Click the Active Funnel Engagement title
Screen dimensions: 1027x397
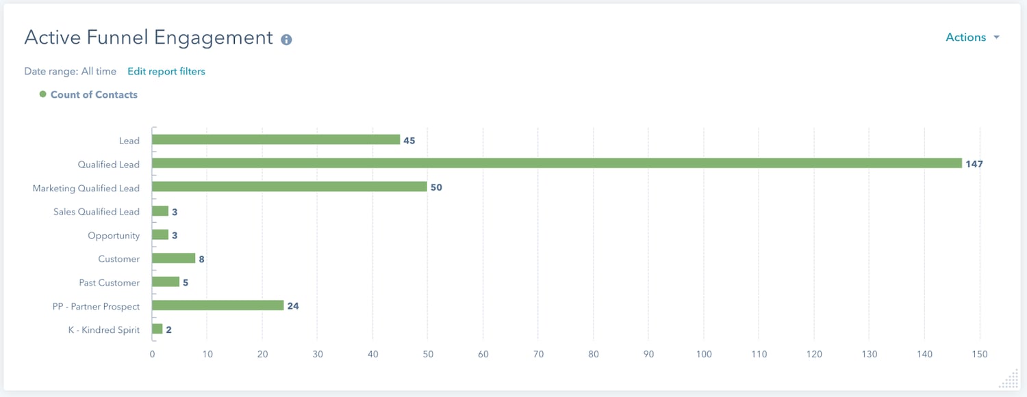pyautogui.click(x=149, y=38)
